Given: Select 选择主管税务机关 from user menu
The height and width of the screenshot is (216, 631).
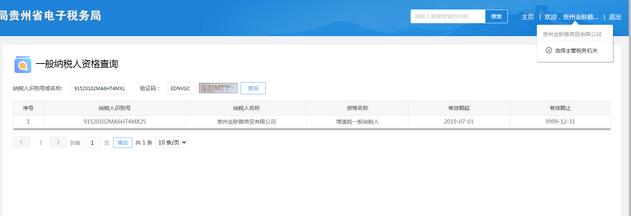Looking at the screenshot, I should [x=576, y=51].
